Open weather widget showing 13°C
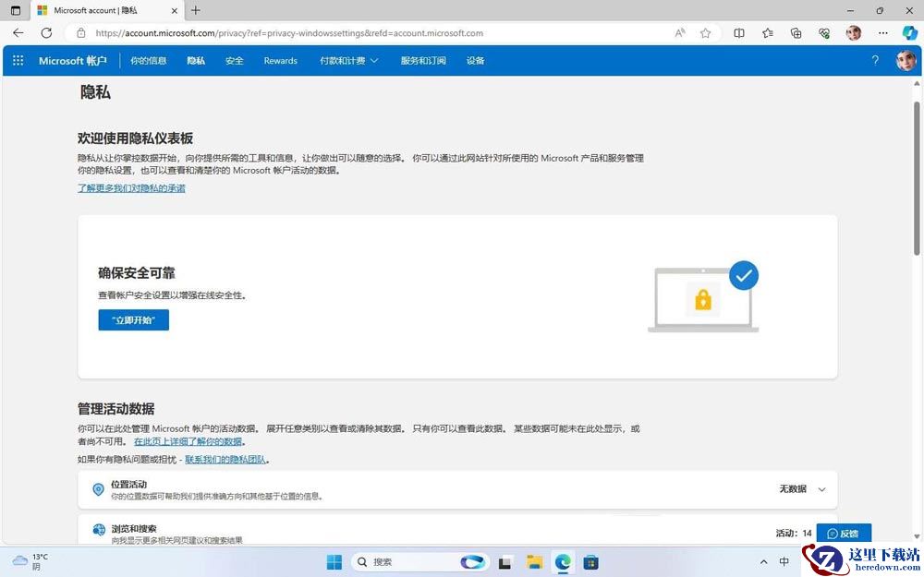Viewport: 924px width, 577px height. (30, 561)
